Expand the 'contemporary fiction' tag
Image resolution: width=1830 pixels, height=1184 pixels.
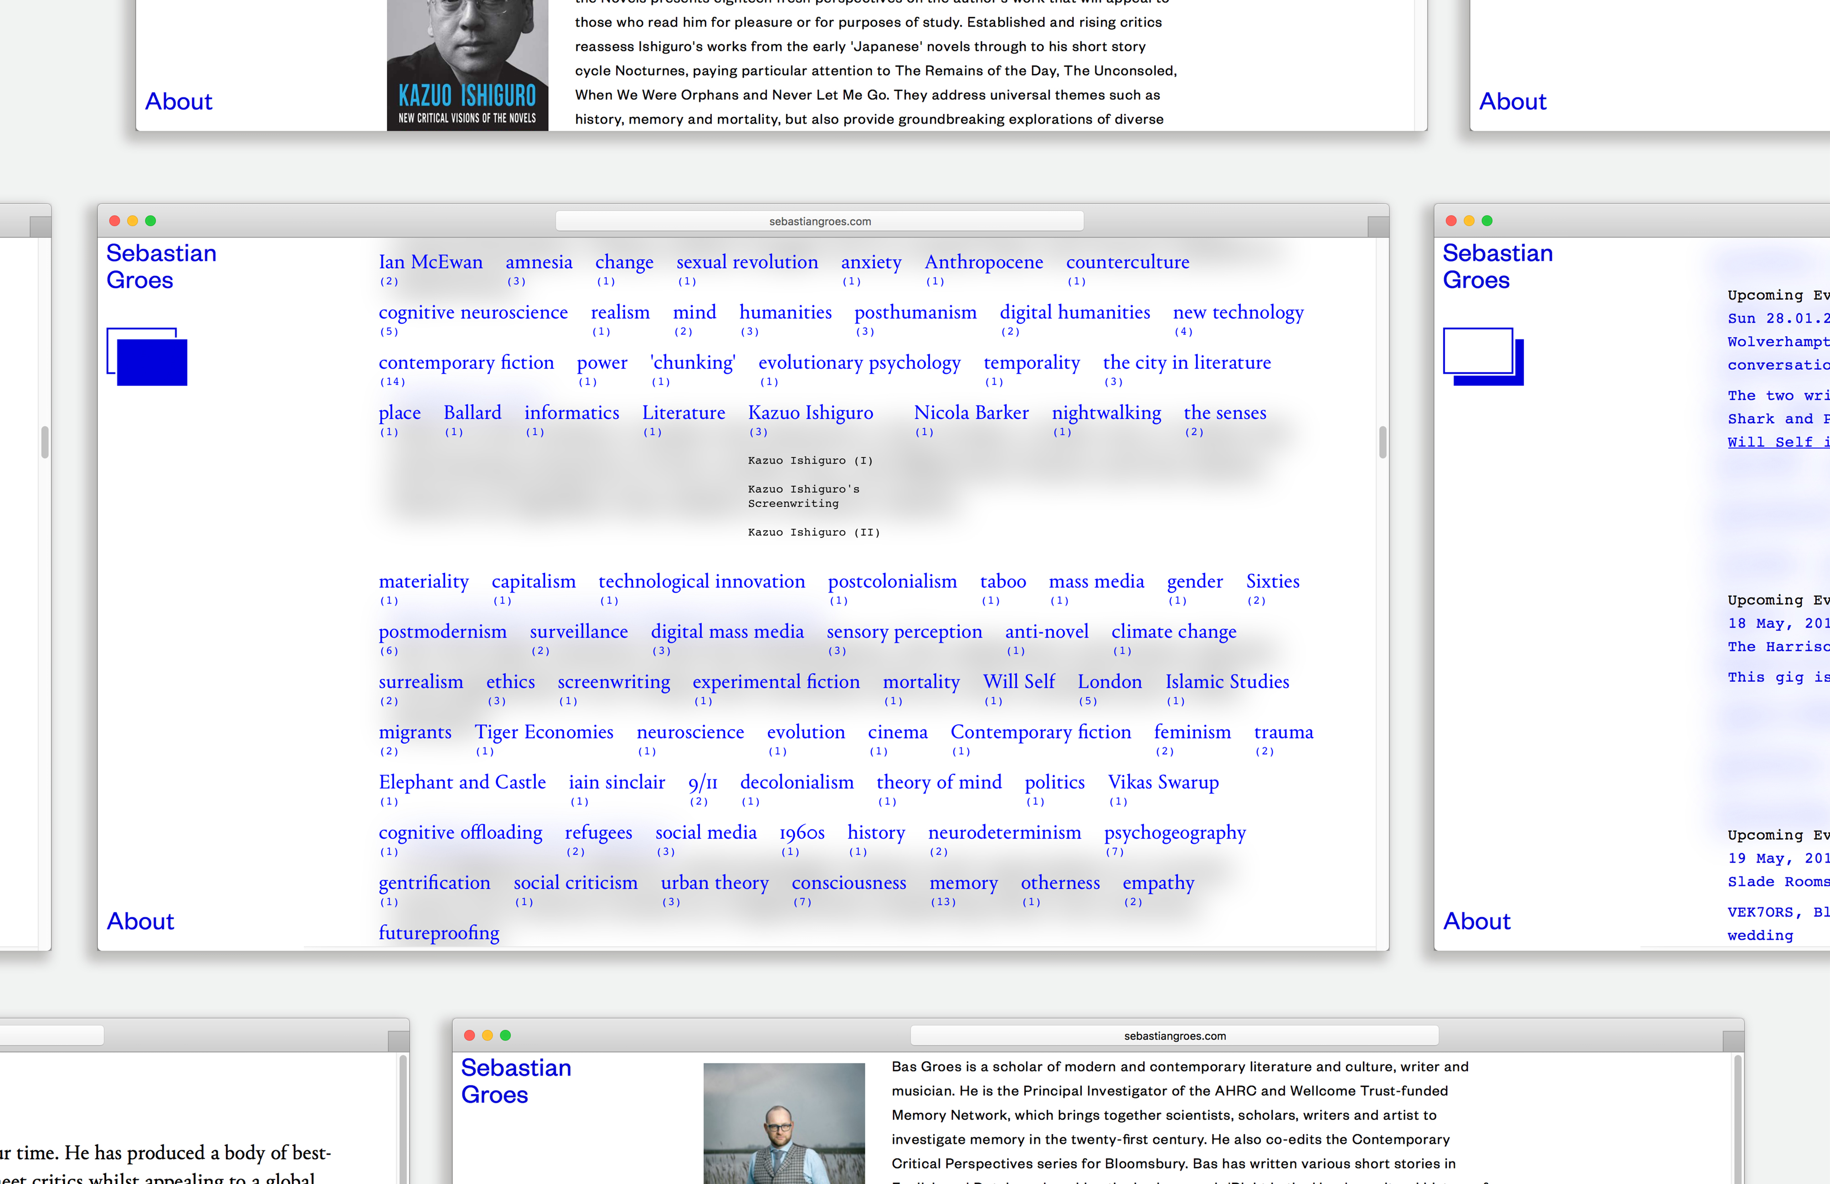[x=466, y=362]
